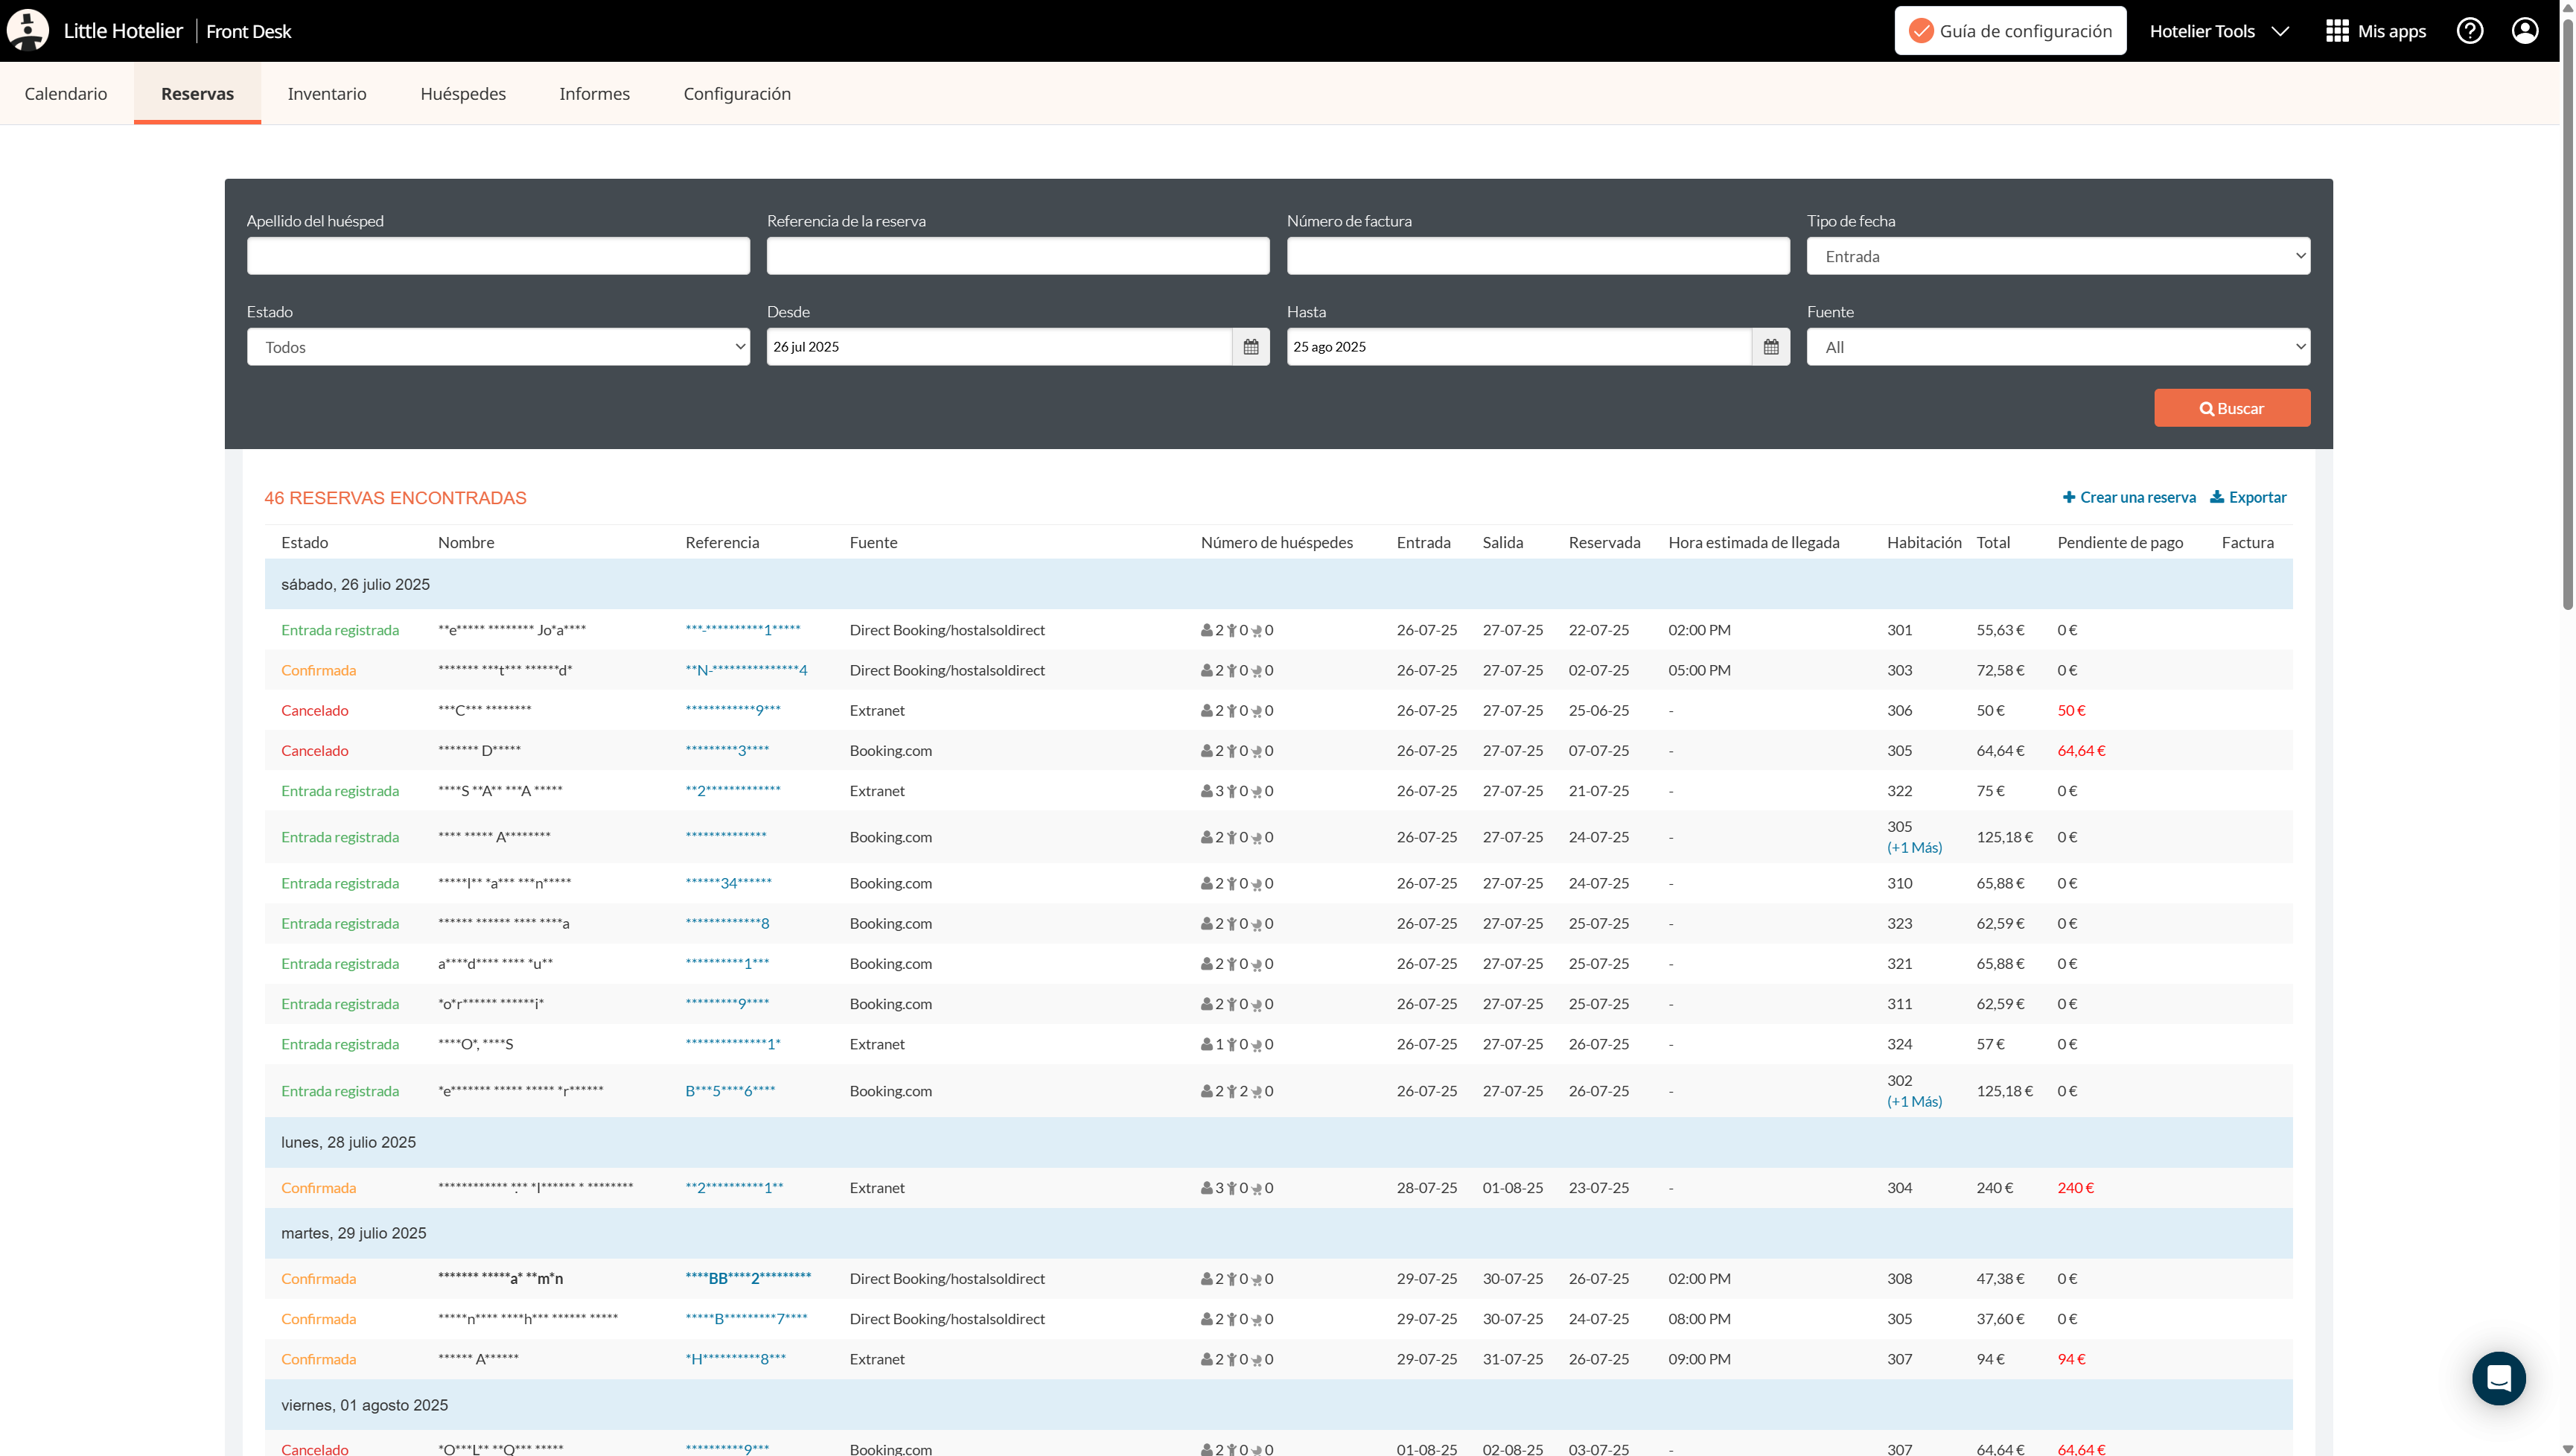Screen dimensions: 2576x1456
Task: Switch to the Informes tab
Action: [594, 93]
